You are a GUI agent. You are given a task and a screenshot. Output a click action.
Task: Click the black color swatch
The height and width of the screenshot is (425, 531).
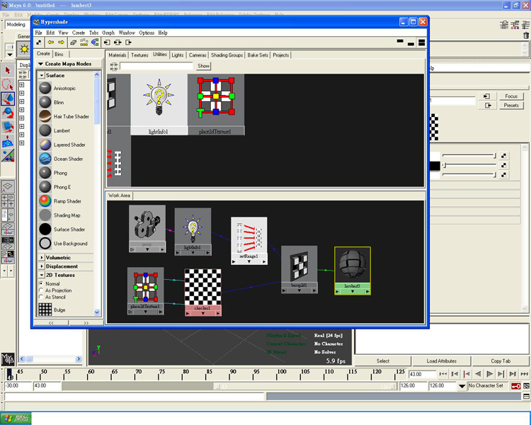(x=435, y=166)
